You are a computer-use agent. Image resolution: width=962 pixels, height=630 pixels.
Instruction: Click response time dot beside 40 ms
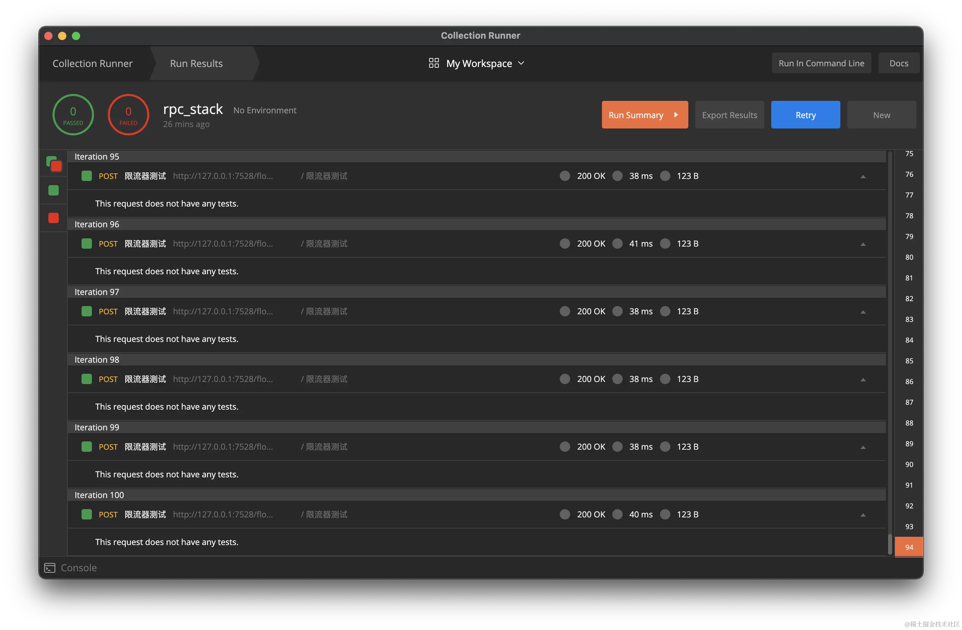(617, 514)
